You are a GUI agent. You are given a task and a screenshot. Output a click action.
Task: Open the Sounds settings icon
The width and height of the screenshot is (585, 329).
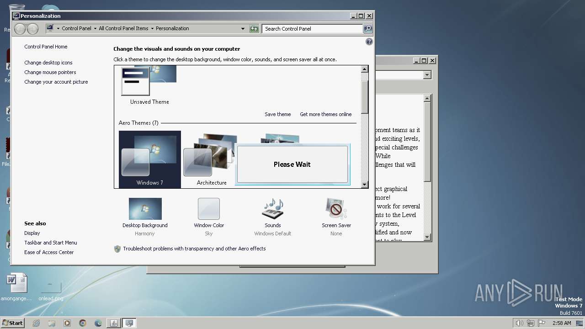(272, 209)
